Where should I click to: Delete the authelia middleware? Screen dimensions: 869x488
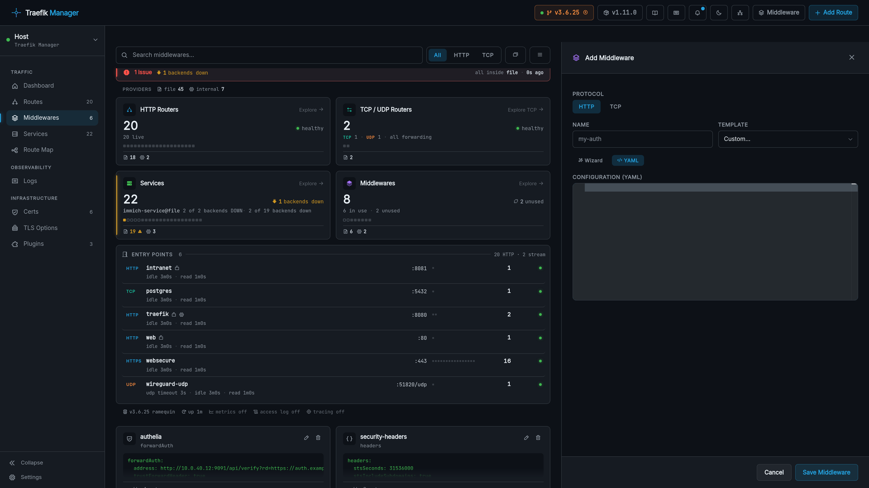point(318,438)
